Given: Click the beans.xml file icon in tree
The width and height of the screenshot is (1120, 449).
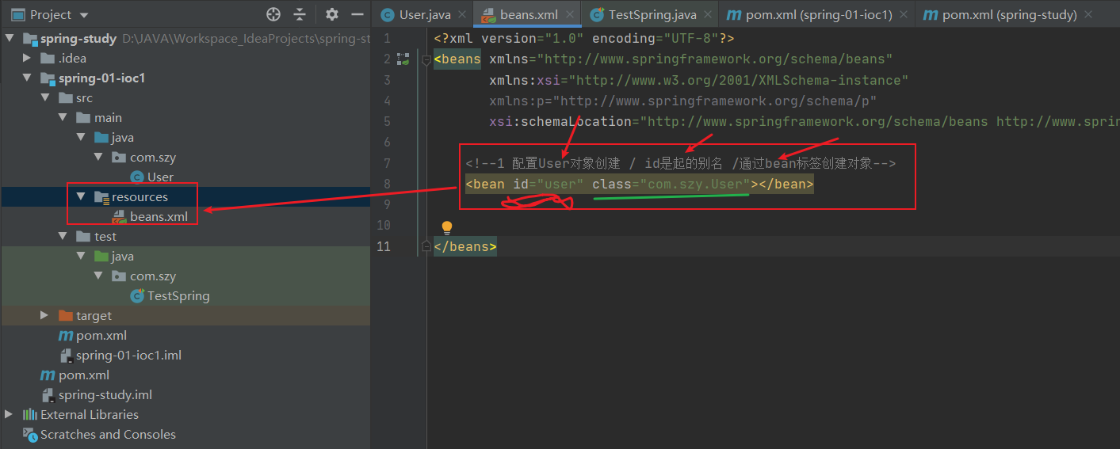Looking at the screenshot, I should 119,217.
